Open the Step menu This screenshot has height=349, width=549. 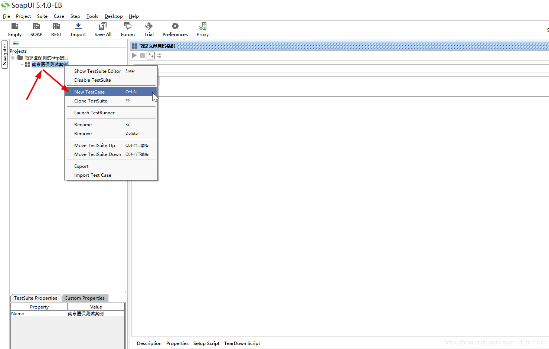pyautogui.click(x=75, y=16)
